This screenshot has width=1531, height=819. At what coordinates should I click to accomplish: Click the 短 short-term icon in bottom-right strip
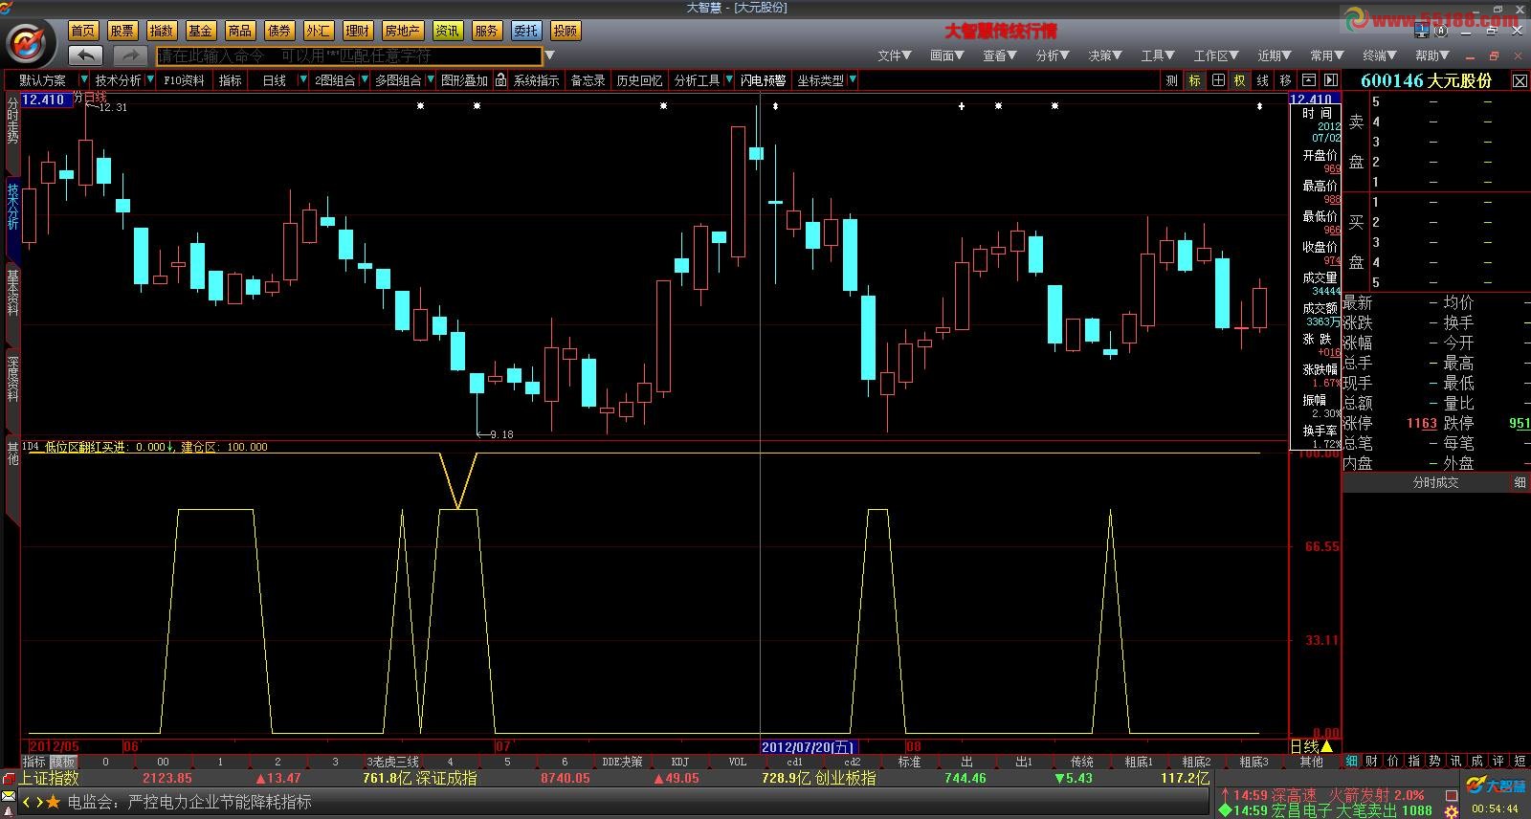pyautogui.click(x=1520, y=762)
